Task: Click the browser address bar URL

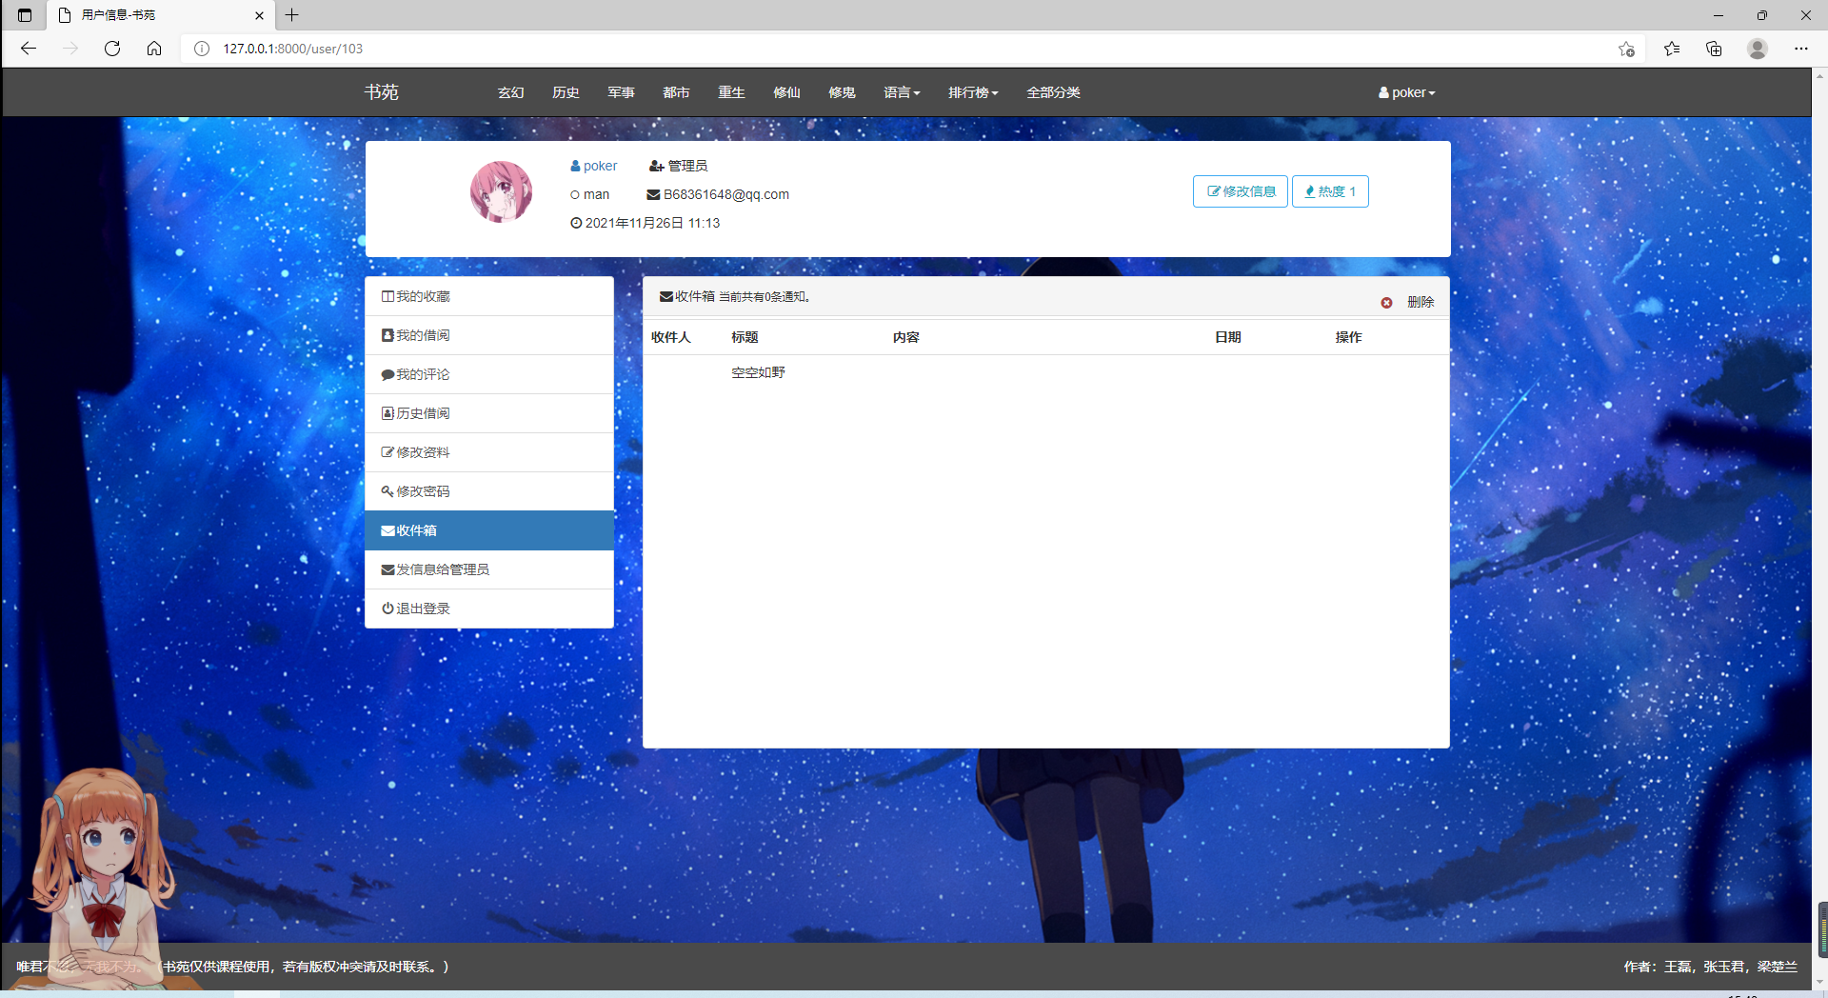Action: click(x=293, y=49)
